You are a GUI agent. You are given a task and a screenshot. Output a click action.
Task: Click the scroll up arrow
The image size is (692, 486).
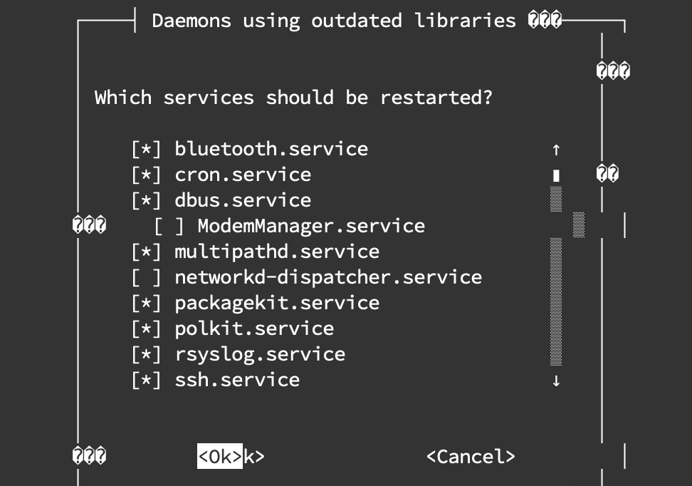pos(556,150)
